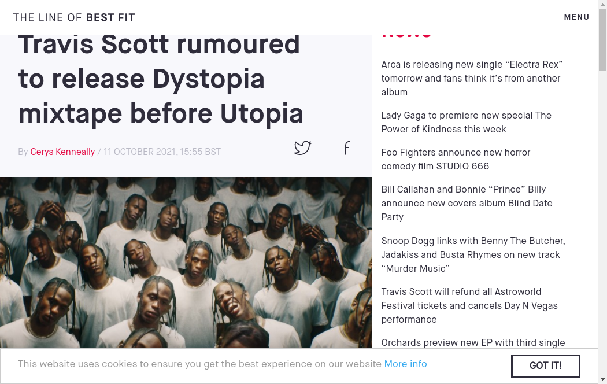
Task: Open Snoop Dogg Murder Music article
Action: point(473,254)
